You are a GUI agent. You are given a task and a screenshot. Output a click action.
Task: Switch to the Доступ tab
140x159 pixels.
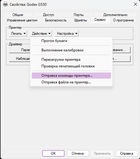(48, 15)
